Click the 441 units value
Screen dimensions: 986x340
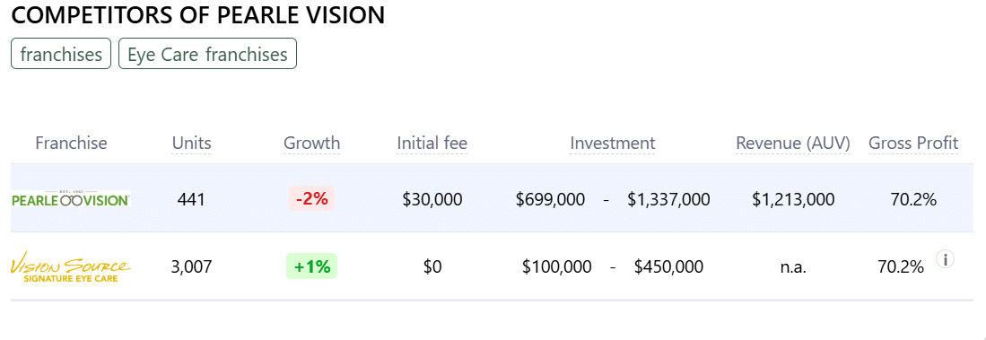pyautogui.click(x=191, y=200)
